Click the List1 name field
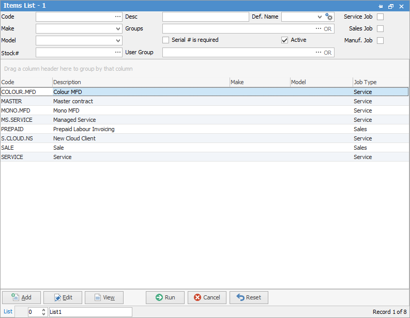This screenshot has width=410, height=318. click(x=90, y=312)
